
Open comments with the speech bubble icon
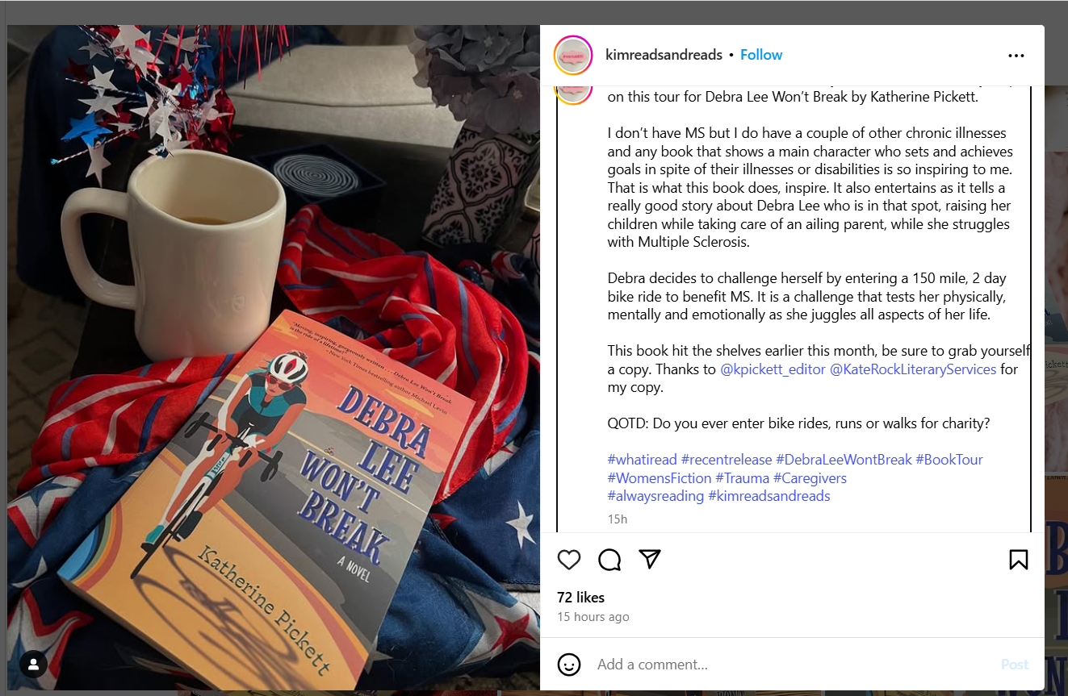[x=609, y=560]
